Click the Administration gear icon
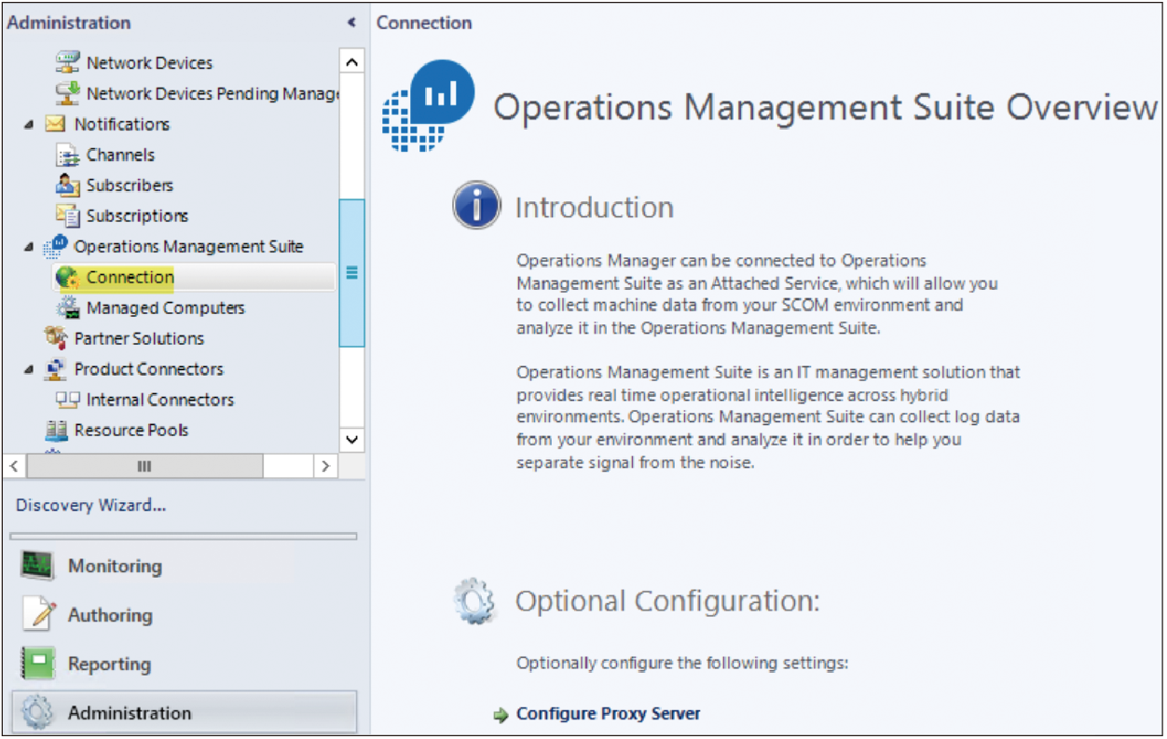The image size is (1167, 739). click(x=37, y=714)
